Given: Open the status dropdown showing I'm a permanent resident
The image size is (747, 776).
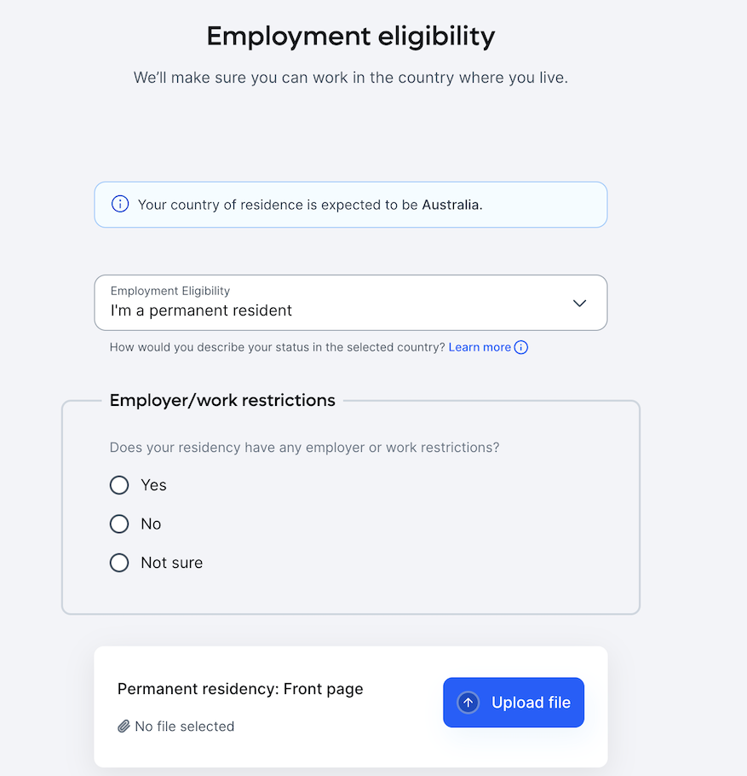Looking at the screenshot, I should click(x=351, y=303).
